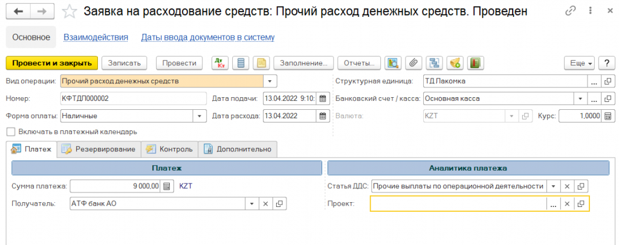Click the Проект input field
Image resolution: width=619 pixels, height=245 pixels.
458,204
